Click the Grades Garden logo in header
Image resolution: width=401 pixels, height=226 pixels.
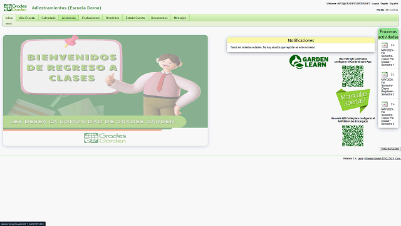tap(15, 8)
